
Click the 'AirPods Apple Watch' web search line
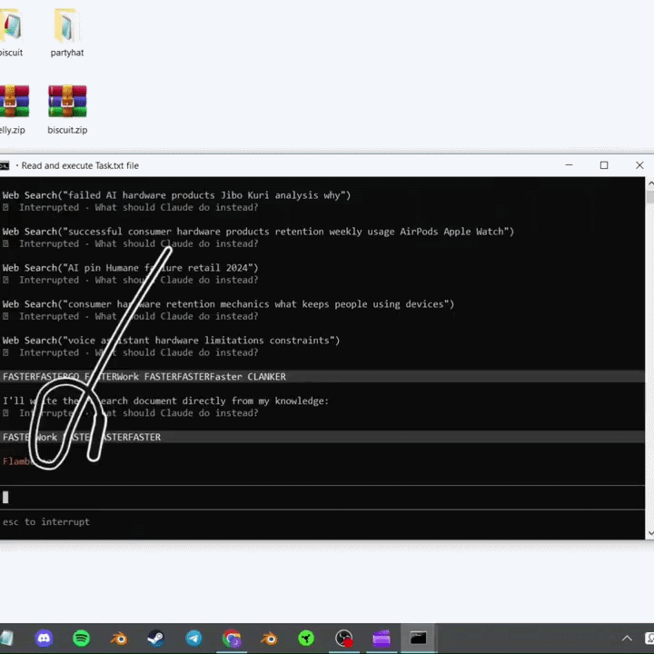[x=258, y=232]
